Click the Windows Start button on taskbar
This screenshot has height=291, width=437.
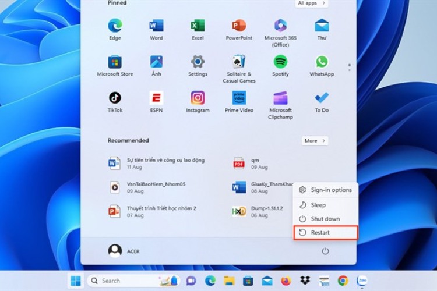(76, 281)
